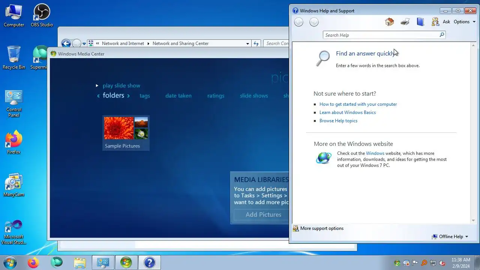Image resolution: width=480 pixels, height=270 pixels.
Task: Open the Windows Start menu
Action: [x=10, y=262]
